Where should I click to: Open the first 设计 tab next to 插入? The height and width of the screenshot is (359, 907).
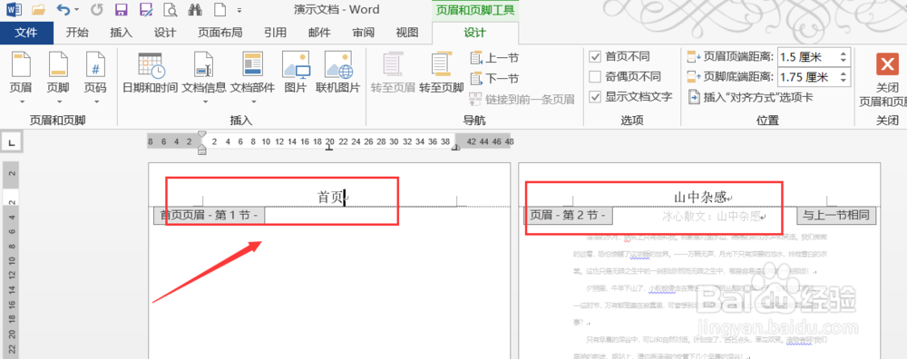[165, 33]
